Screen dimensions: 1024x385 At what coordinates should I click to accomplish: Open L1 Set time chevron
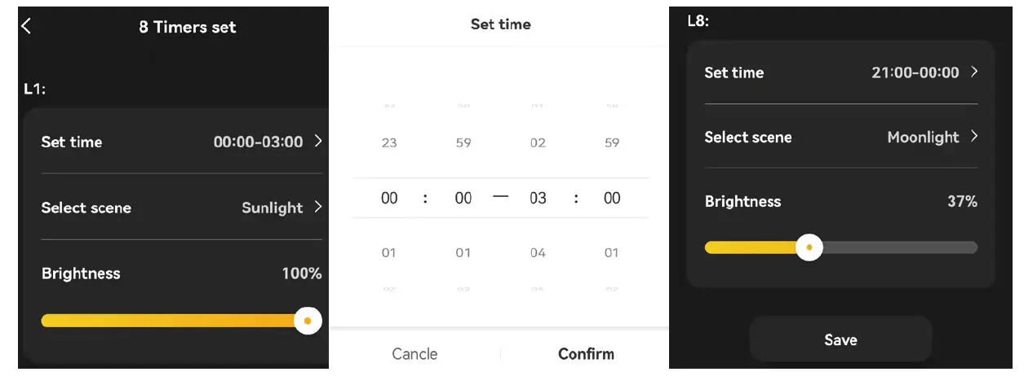click(318, 141)
